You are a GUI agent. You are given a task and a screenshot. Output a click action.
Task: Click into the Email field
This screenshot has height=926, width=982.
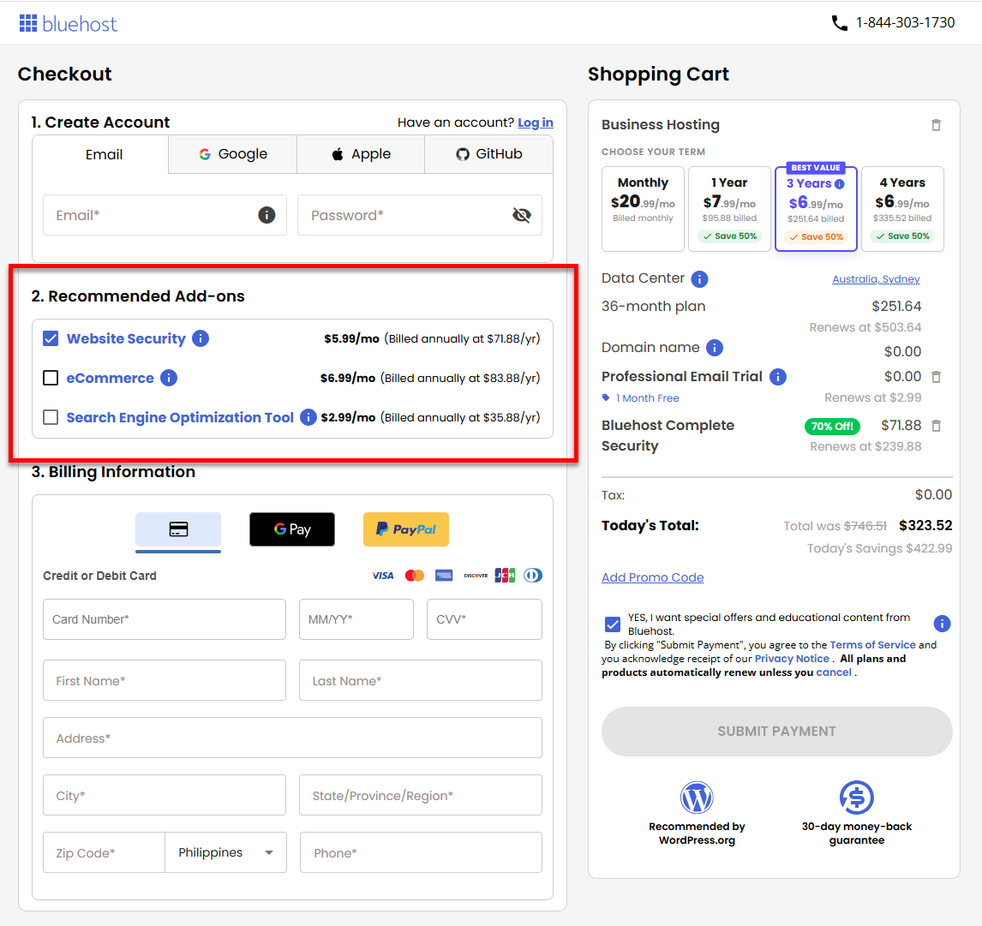click(165, 215)
